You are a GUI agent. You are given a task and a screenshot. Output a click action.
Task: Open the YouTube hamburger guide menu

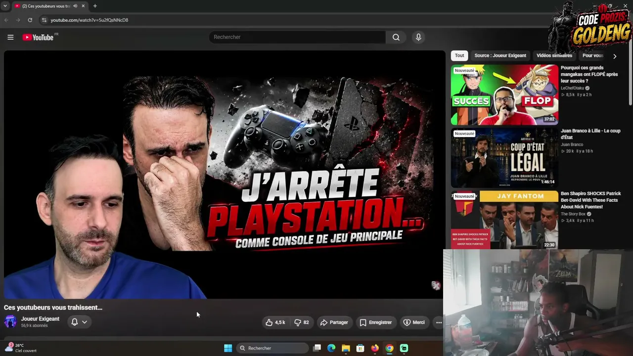[10, 37]
